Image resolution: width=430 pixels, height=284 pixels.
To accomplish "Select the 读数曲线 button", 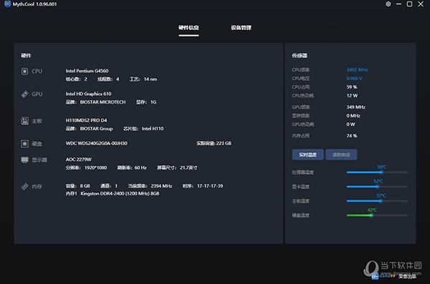I will 341,155.
